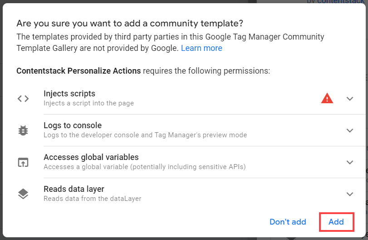
Task: Expand the Accesses global variables chevron
Action: (x=349, y=162)
